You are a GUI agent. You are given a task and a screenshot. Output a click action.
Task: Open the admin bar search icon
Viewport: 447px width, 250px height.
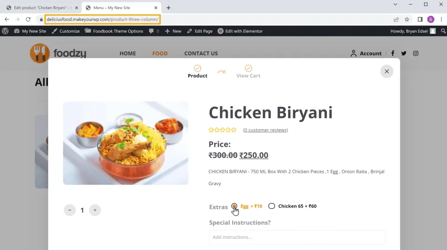443,31
